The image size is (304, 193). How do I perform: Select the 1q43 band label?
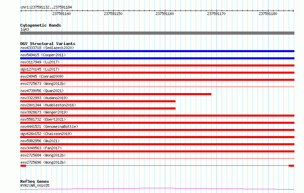pyautogui.click(x=25, y=29)
